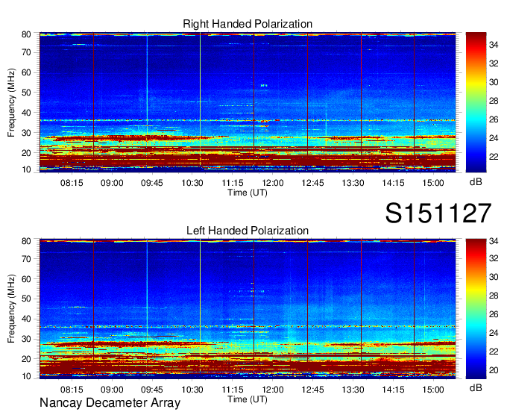The width and height of the screenshot is (507, 412).
Task: Click the 09:00 time tick on the Right Handed plot
Action: (112, 183)
